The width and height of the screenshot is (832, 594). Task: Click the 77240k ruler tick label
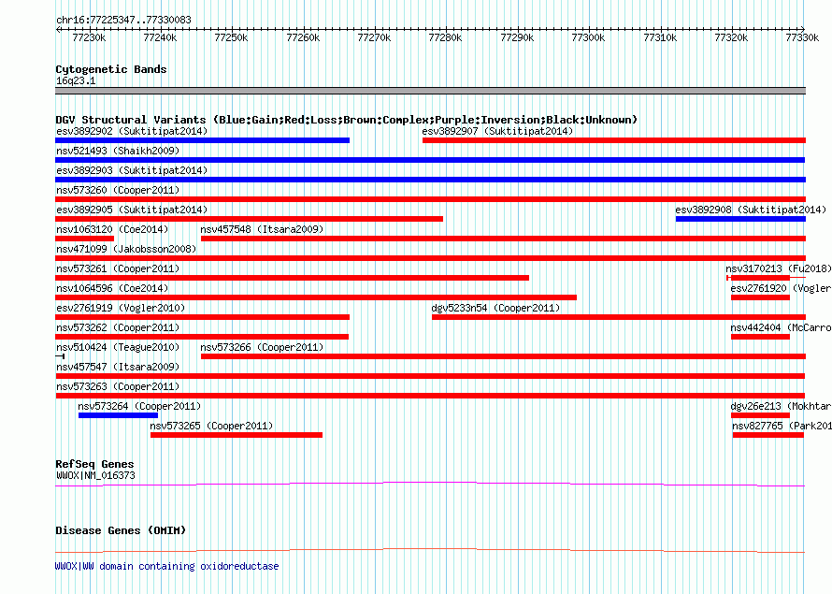pyautogui.click(x=160, y=37)
